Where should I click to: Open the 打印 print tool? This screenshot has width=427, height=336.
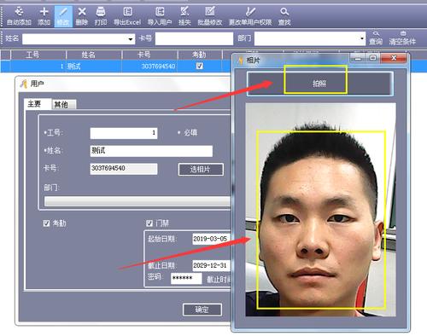pyautogui.click(x=101, y=16)
